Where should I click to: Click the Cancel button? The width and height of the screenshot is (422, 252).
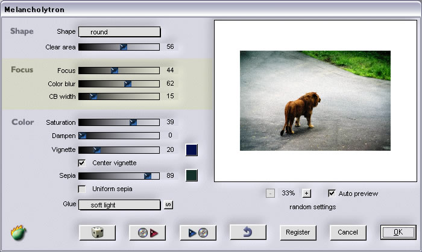348,232
